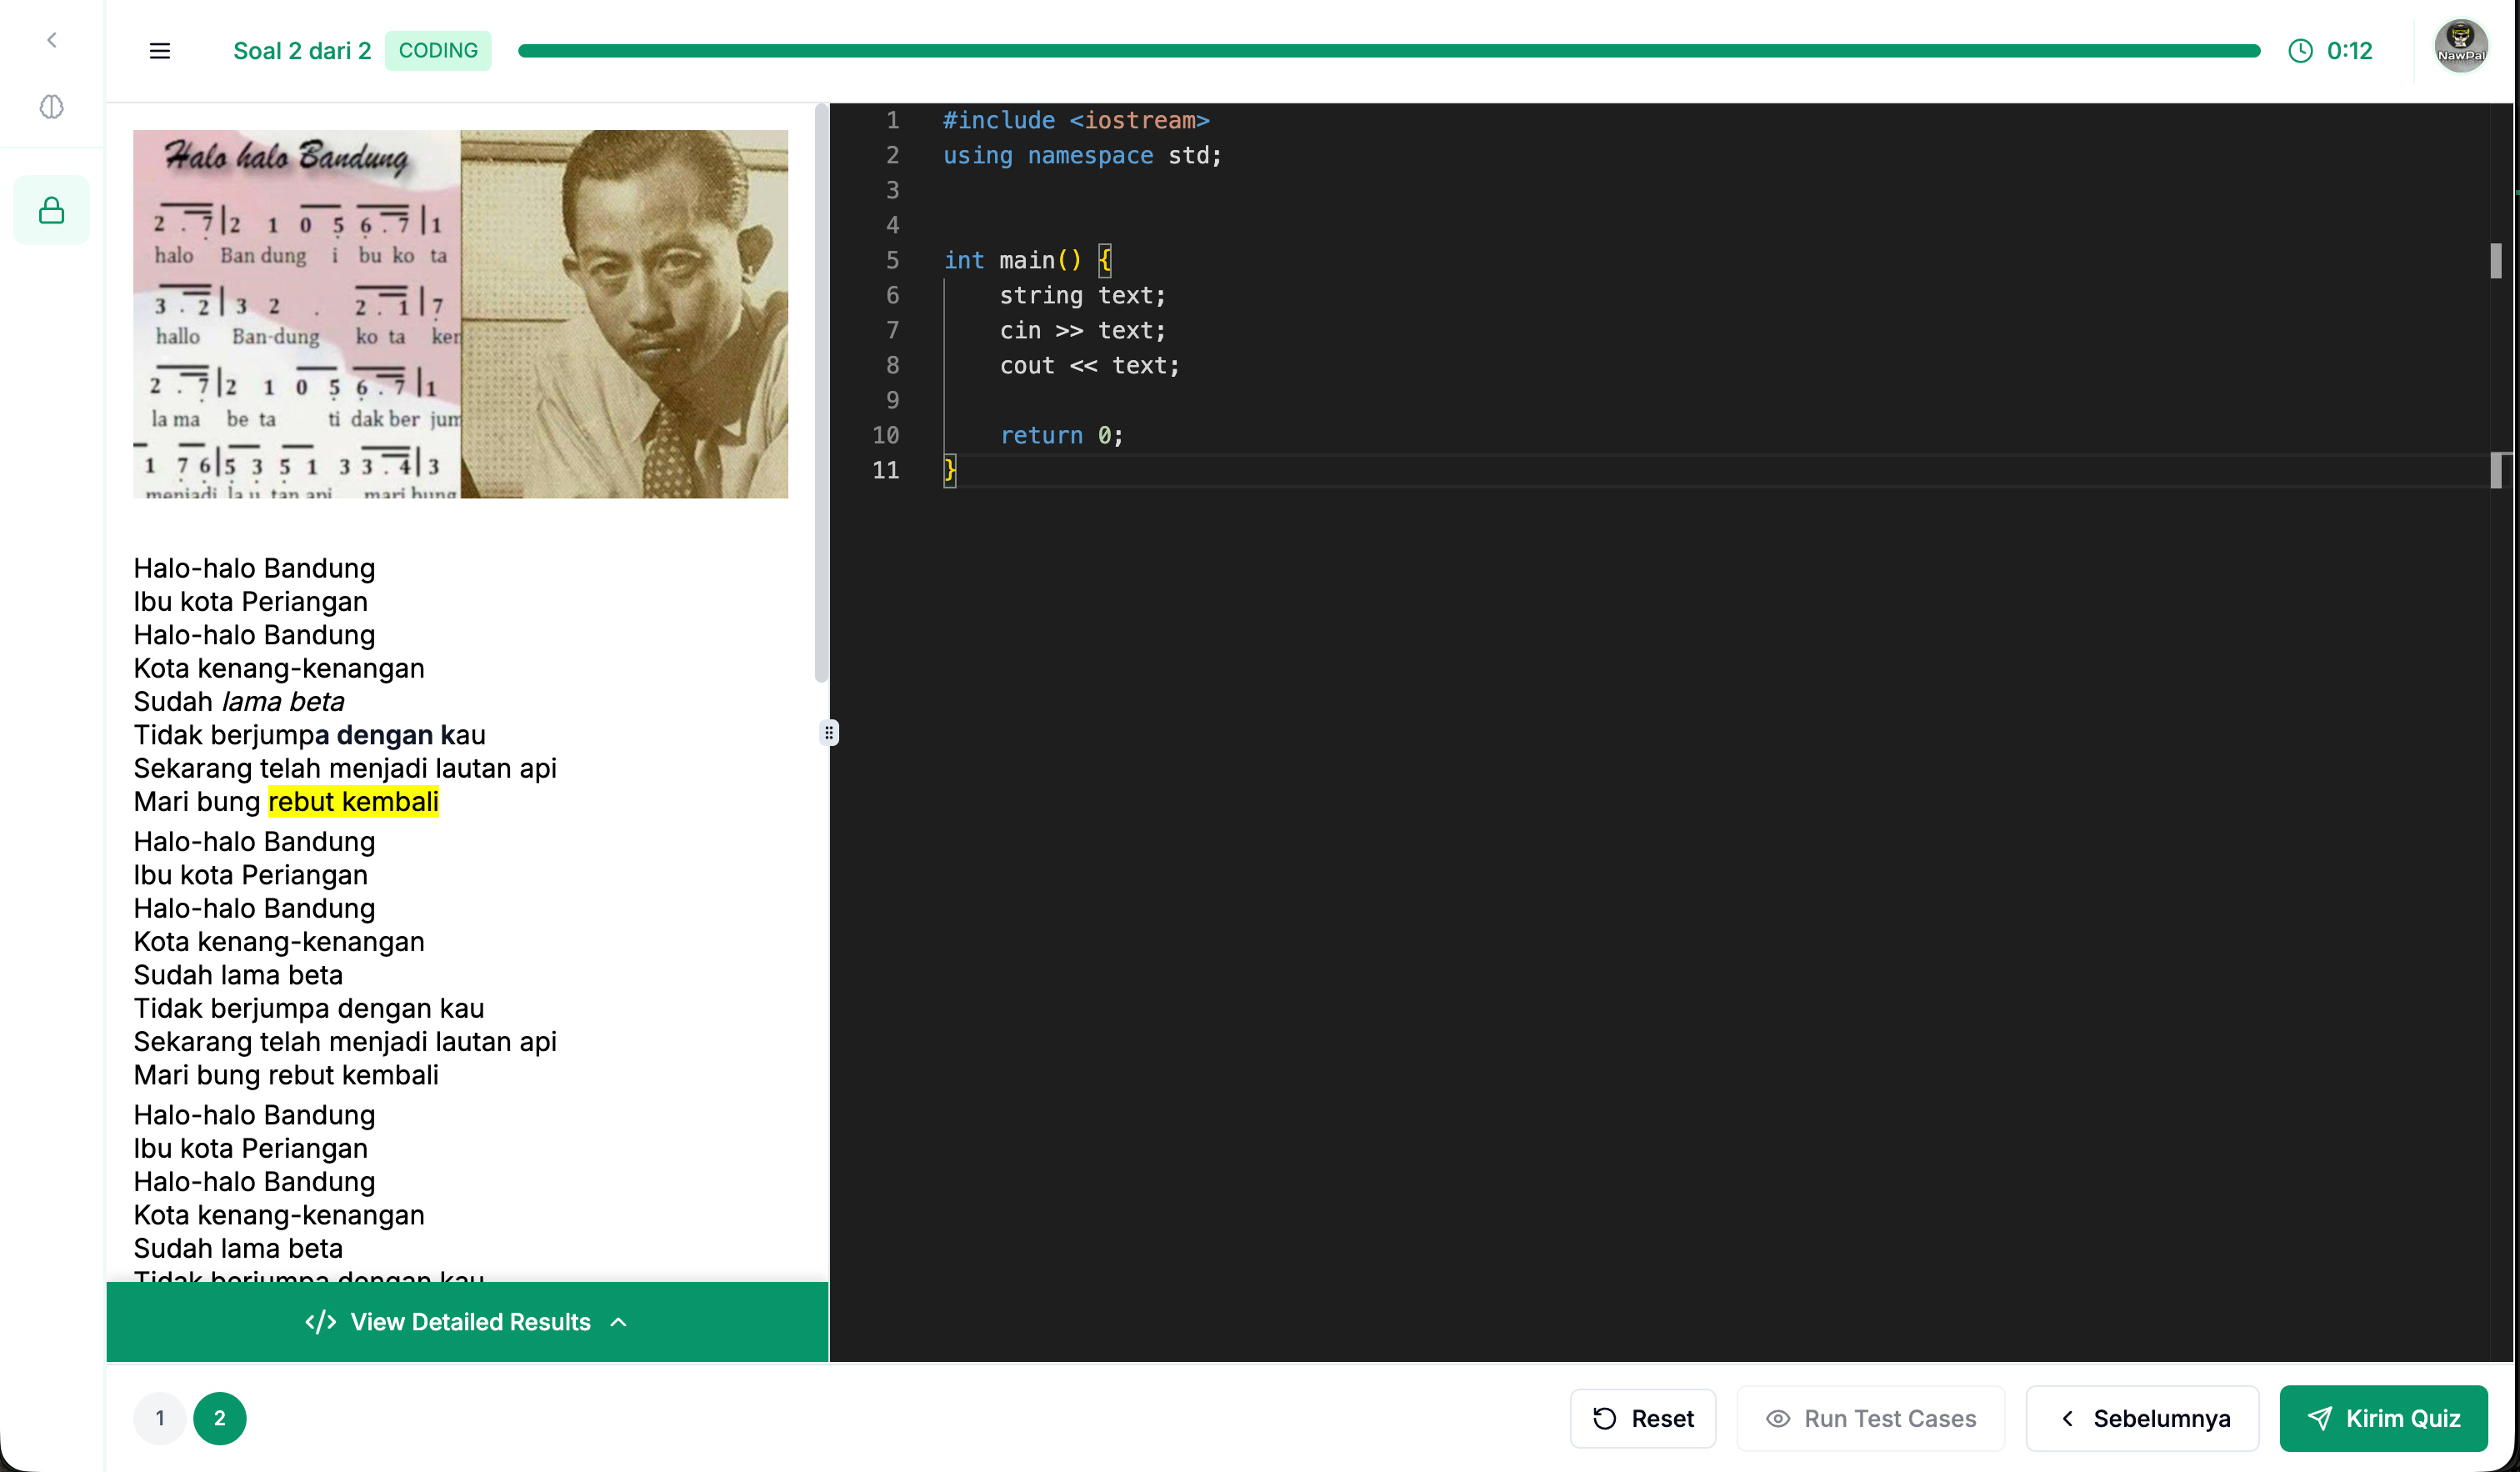Screen dimensions: 2520x1472
Task: Click the Sebelumnya button
Action: pos(2142,1418)
